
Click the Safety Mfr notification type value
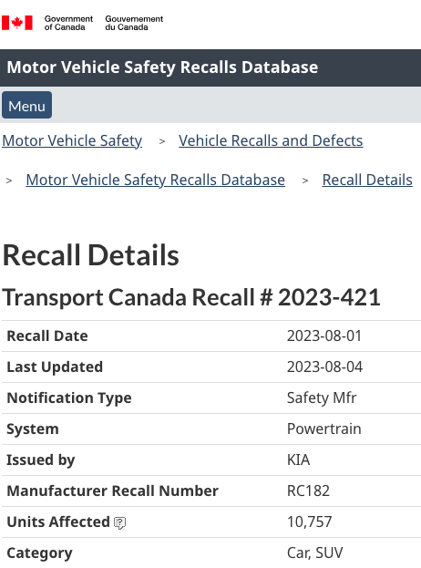(322, 398)
